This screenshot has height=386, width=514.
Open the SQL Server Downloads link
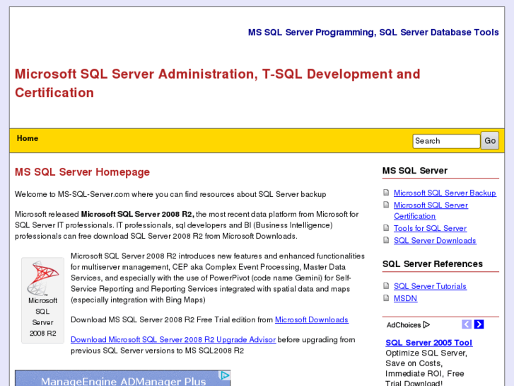pos(435,241)
